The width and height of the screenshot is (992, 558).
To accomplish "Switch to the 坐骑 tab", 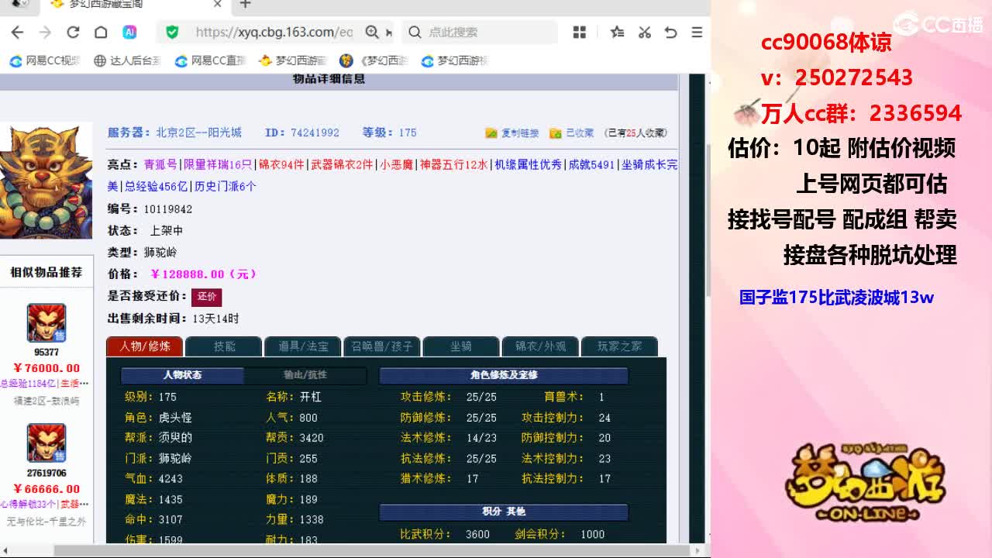I will pyautogui.click(x=461, y=346).
